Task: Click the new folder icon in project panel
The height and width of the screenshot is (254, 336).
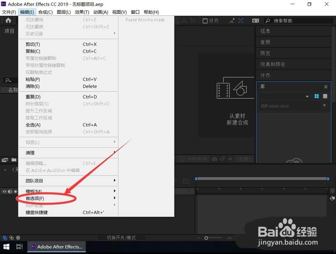Action: (14, 159)
